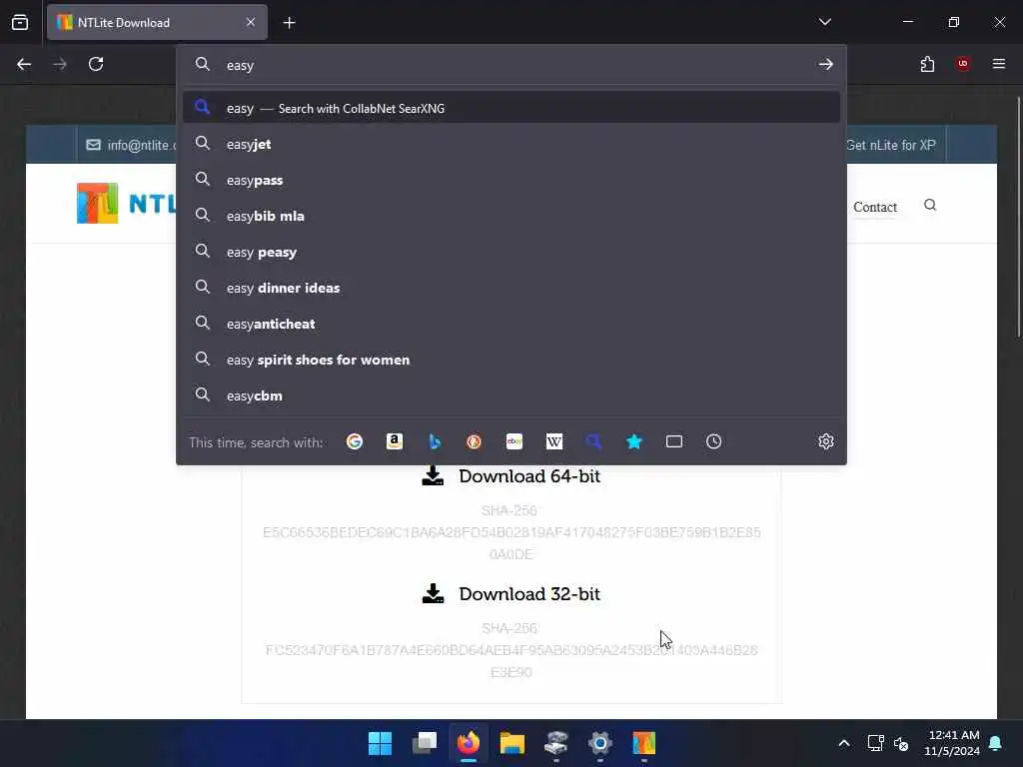
Task: Search with Wikipedia engine icon
Action: click(553, 441)
